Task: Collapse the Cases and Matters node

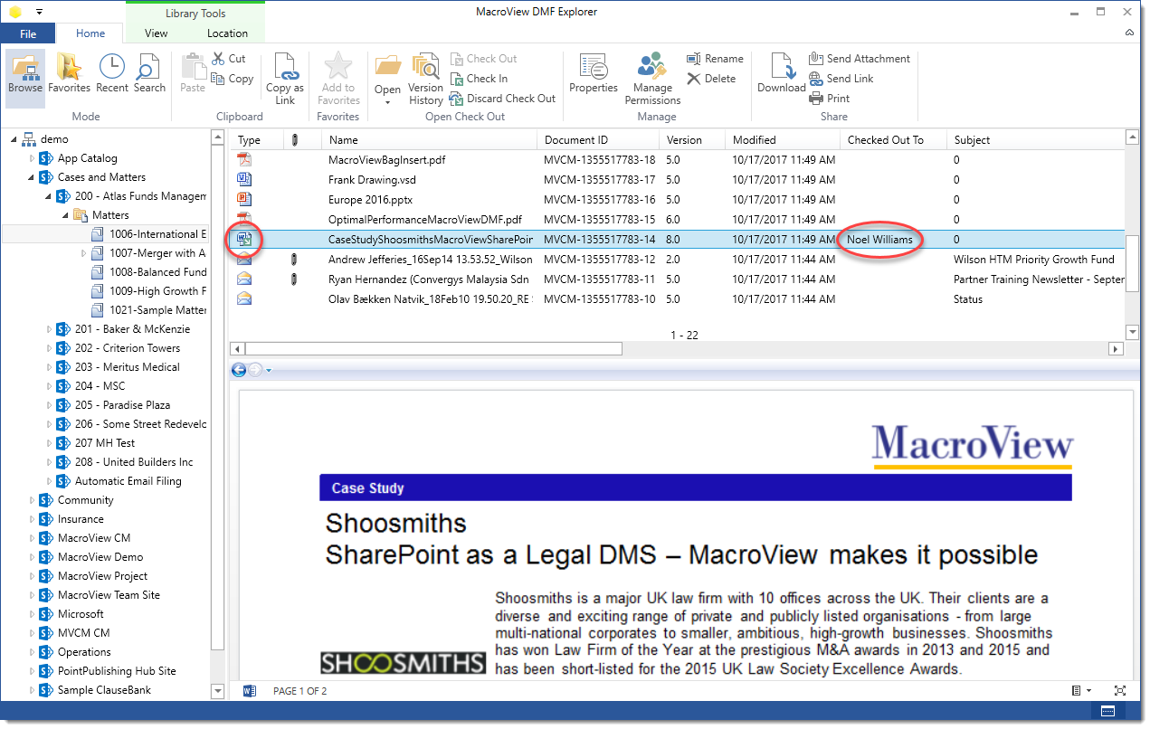Action: click(x=33, y=177)
